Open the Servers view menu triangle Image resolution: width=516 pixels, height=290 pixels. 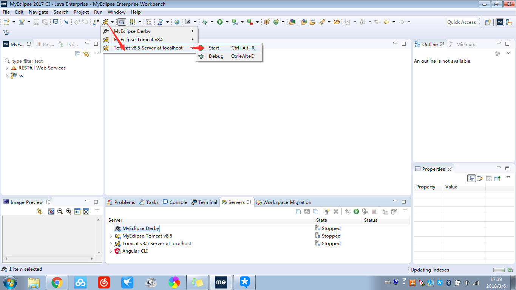tap(405, 211)
